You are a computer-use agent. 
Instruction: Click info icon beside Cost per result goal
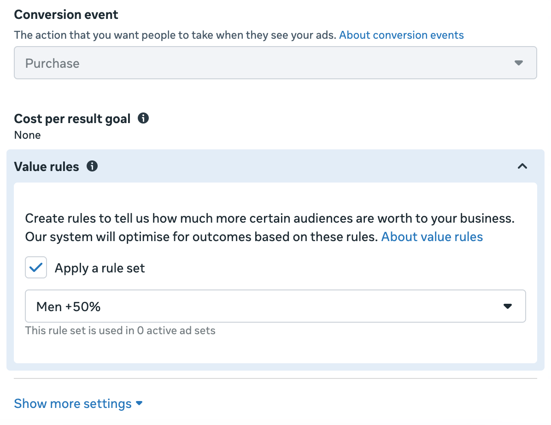coord(143,118)
